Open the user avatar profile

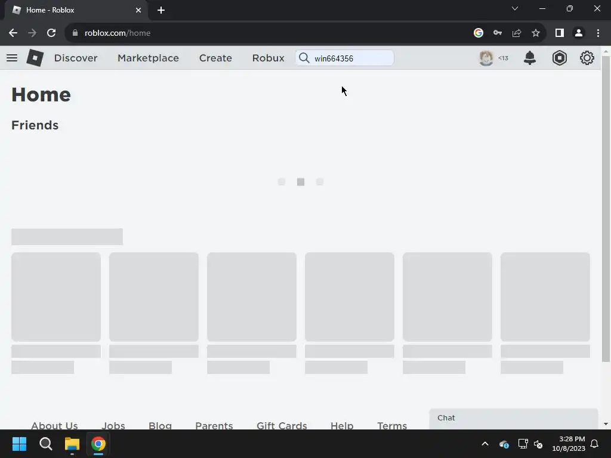(x=486, y=58)
